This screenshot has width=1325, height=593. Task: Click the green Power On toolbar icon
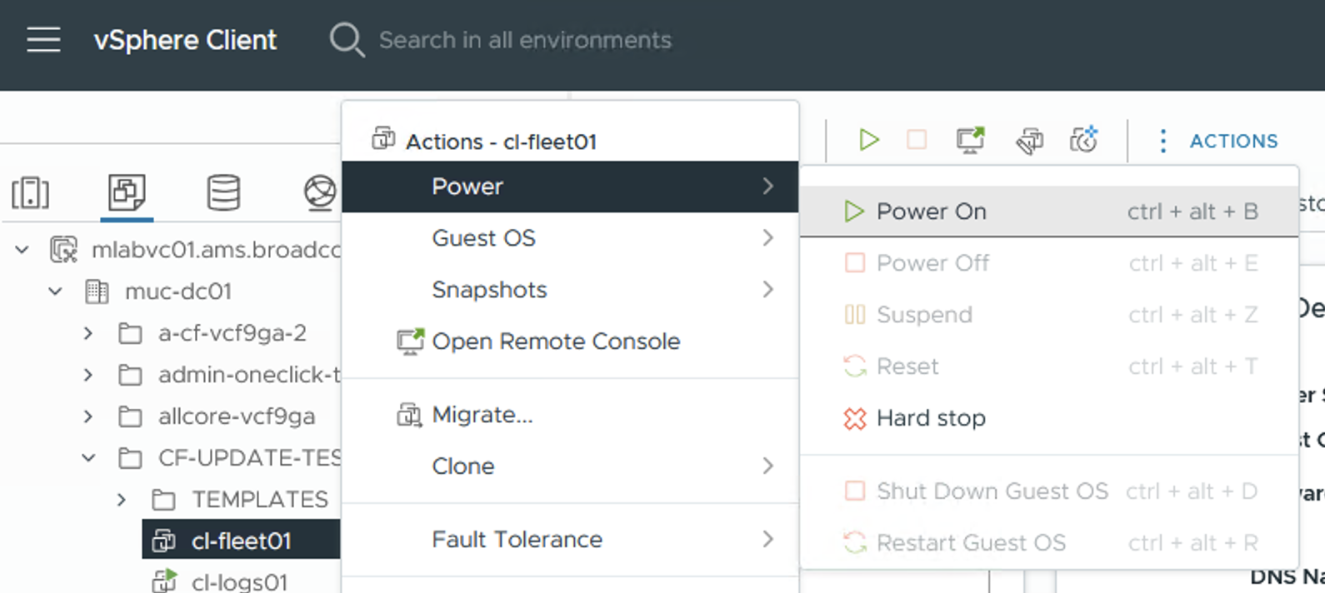[868, 140]
